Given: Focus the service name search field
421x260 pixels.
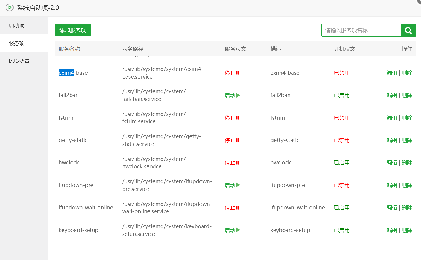Looking at the screenshot, I should click(361, 30).
